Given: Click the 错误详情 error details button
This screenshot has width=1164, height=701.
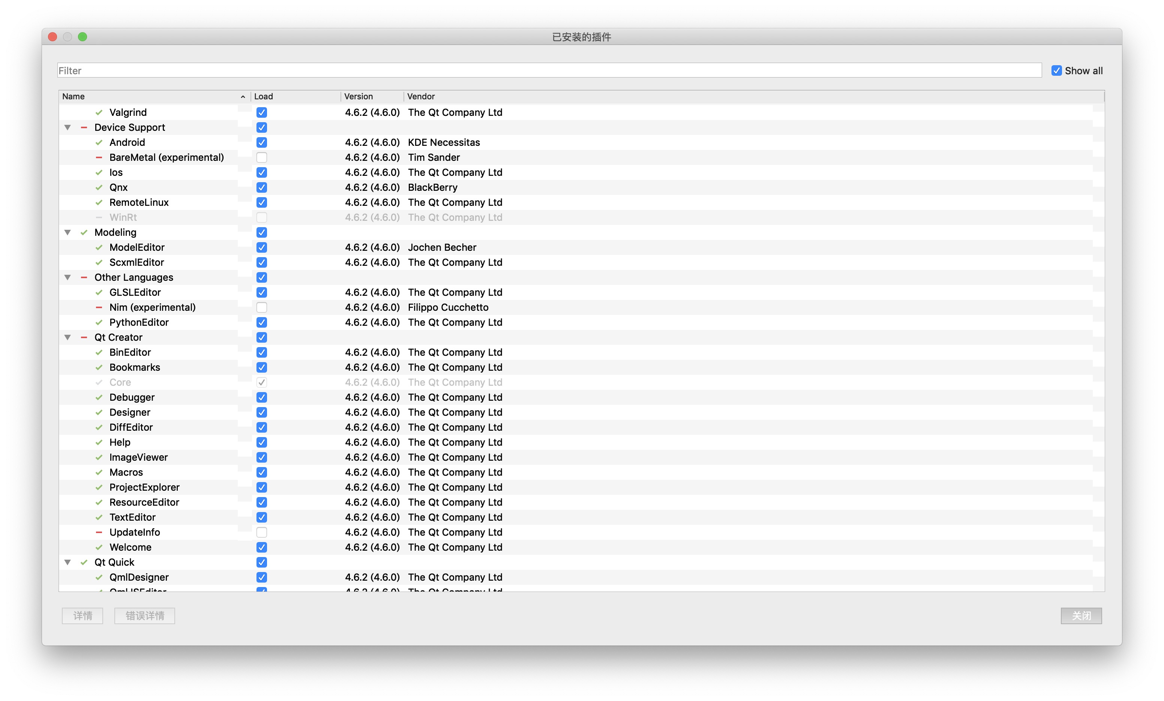Looking at the screenshot, I should point(144,616).
